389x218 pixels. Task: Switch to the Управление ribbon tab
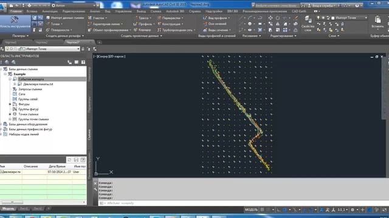pyautogui.click(x=123, y=12)
